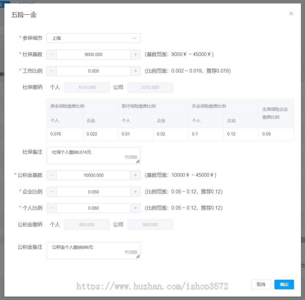Image resolution: width=305 pixels, height=300 pixels.
Task: Grab the 公积金备注 textarea resize handle
Action: 138,256
